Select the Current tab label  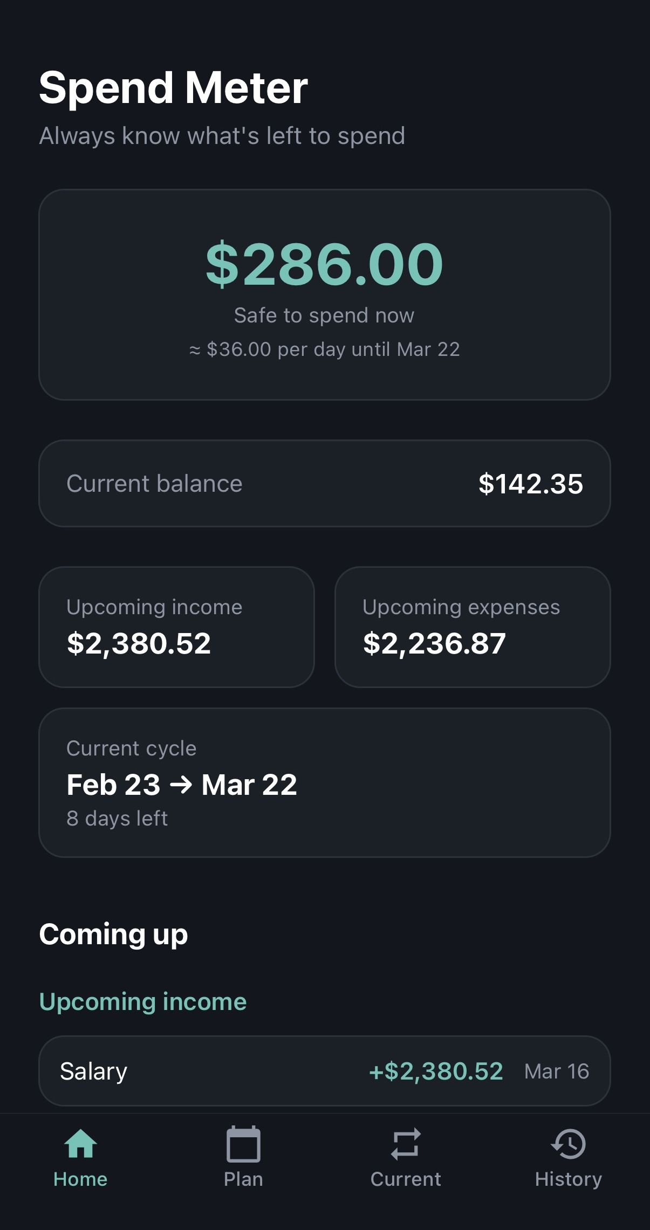[x=406, y=1179]
